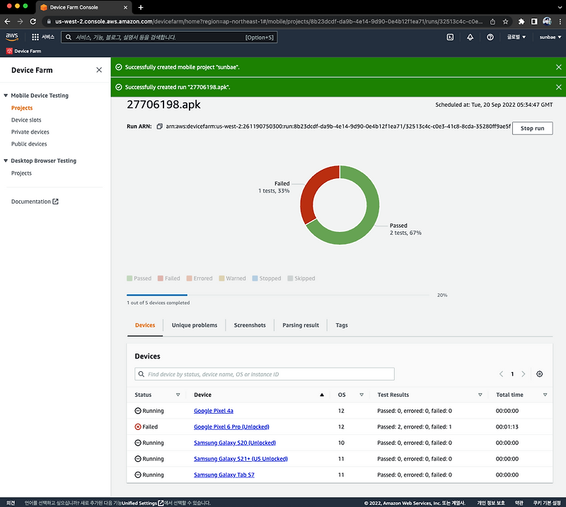Open the 글로벌 region dropdown
The width and height of the screenshot is (566, 507).
(x=516, y=37)
